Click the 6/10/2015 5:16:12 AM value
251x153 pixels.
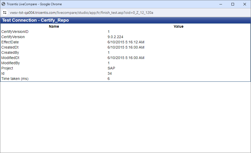pos(126,42)
